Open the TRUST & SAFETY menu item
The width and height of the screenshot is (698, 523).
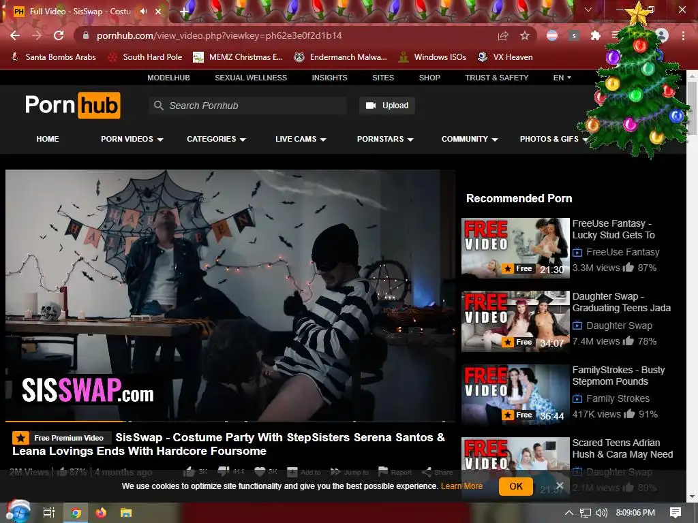[x=496, y=78]
